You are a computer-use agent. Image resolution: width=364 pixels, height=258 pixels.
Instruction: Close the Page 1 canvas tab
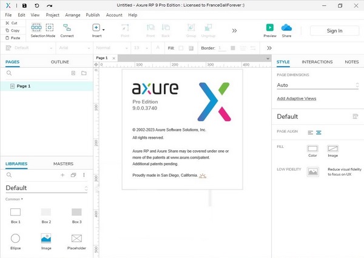[x=114, y=58]
